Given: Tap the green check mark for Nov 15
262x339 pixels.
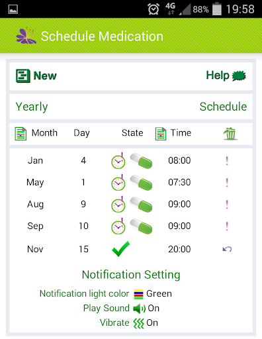Looking at the screenshot, I should (x=121, y=249).
